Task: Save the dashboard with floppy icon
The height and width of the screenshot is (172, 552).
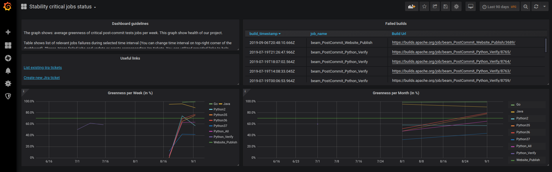Action: pos(446,6)
